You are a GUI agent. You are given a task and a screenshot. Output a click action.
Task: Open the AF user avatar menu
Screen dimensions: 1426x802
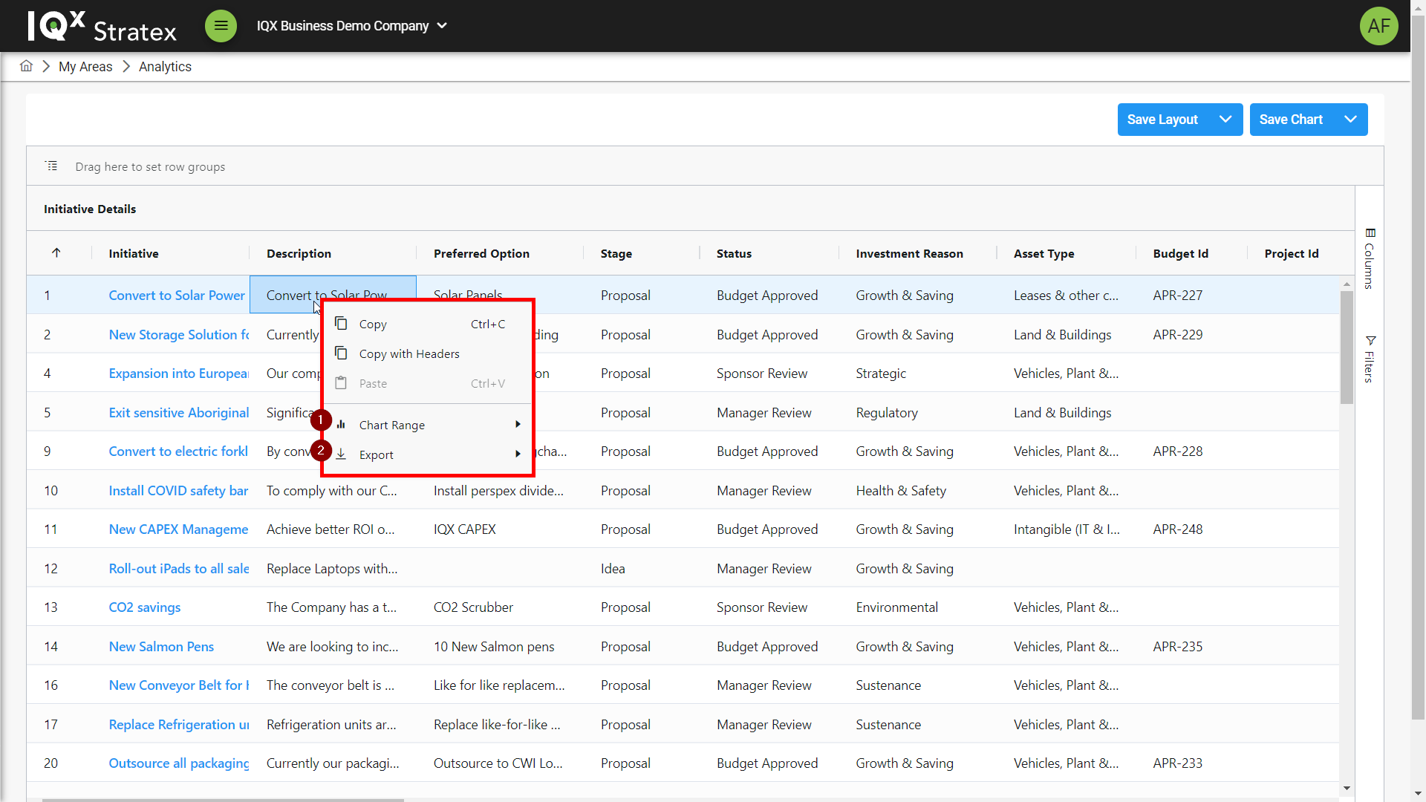1378,26
